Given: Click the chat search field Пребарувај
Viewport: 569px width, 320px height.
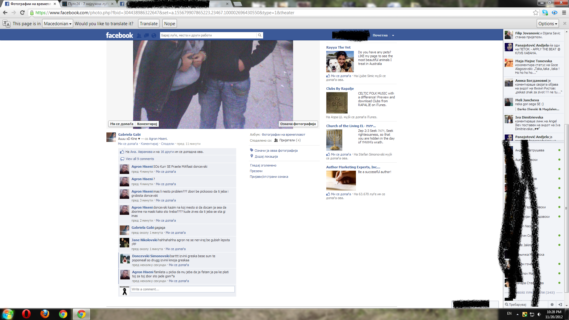Looking at the screenshot, I should 526,305.
